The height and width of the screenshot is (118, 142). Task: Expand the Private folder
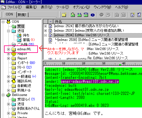(8, 113)
